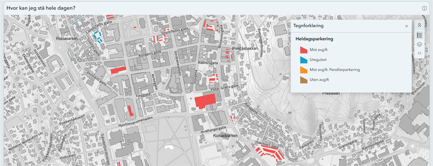
Task: Click the orange Pendlerparkering legend symbol
Action: coord(303,70)
